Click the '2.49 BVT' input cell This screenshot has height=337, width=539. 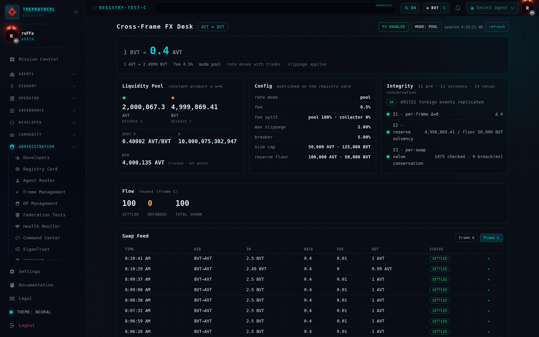(x=256, y=269)
